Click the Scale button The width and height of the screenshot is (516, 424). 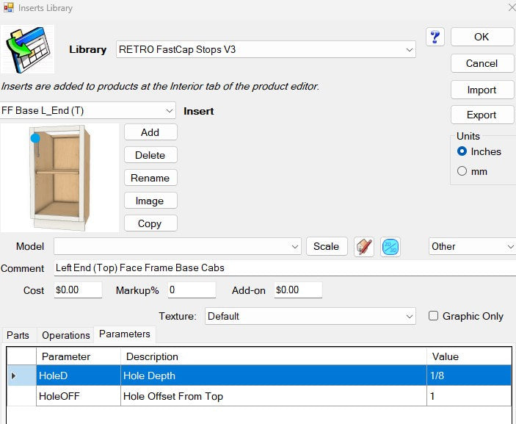coord(326,246)
